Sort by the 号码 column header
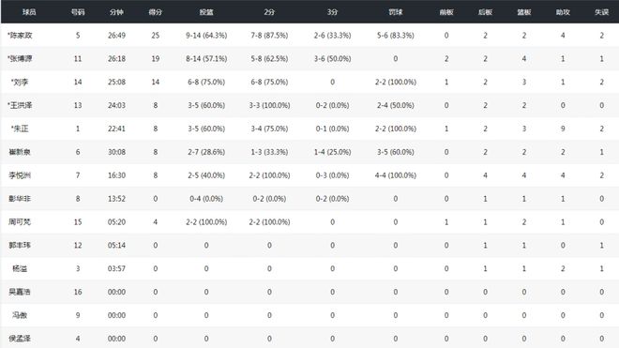619x348 pixels. tap(78, 12)
